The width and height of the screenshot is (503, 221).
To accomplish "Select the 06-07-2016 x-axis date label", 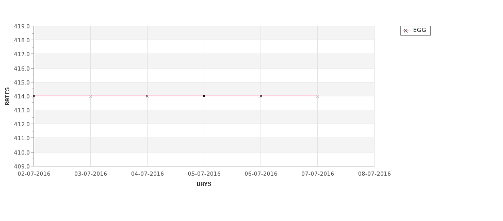I will pyautogui.click(x=261, y=174).
